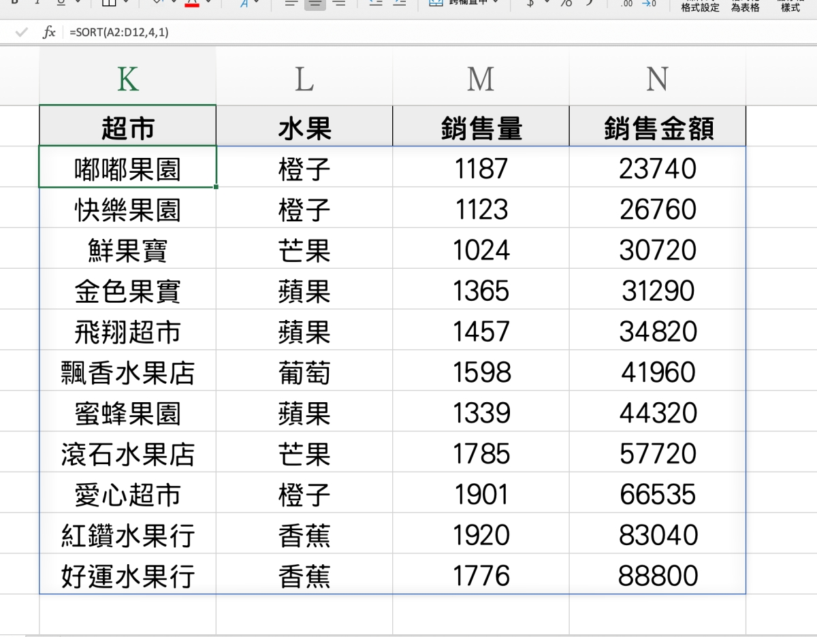Click the 葡萄 cell

[x=304, y=371]
